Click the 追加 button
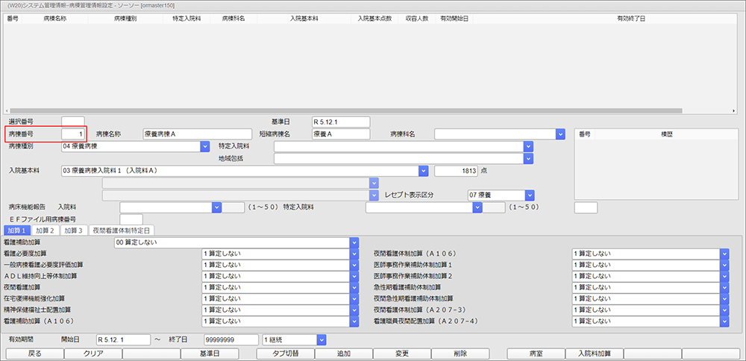Screen dimensions: 746x361 [x=343, y=354]
